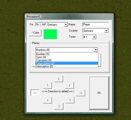Select Bombers (0) from the list
The image size is (131, 120).
point(67,54)
